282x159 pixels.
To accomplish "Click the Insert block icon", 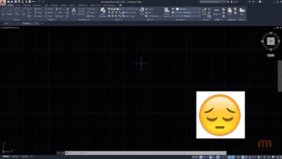I will pos(141,11).
